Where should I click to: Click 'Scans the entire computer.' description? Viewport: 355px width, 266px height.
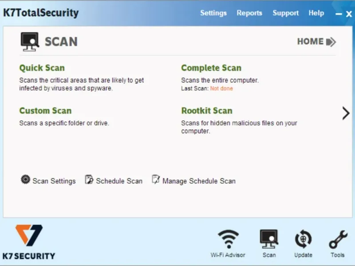click(220, 80)
